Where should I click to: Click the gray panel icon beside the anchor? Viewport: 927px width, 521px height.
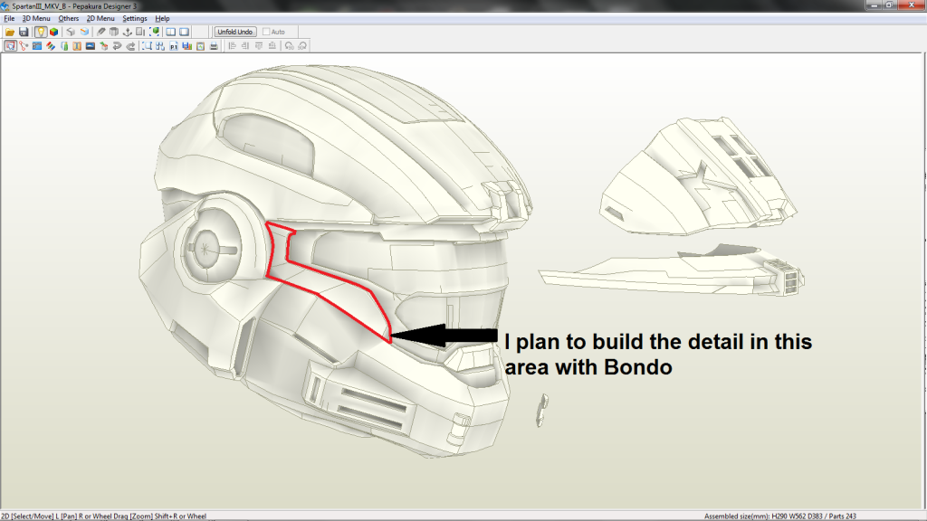[x=140, y=32]
